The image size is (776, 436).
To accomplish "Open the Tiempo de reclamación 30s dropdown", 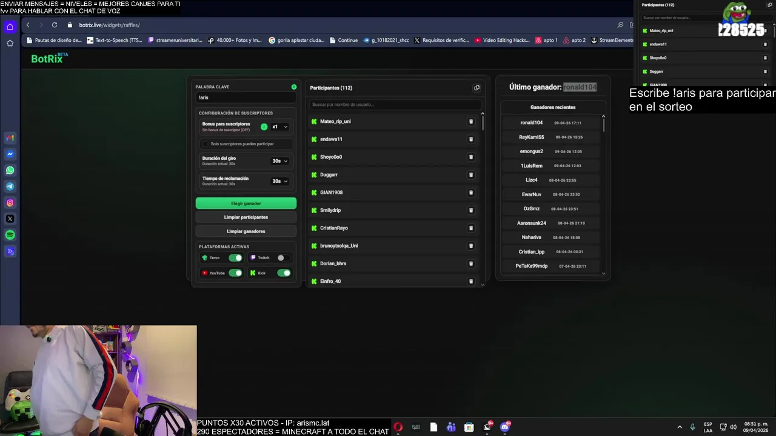I will (279, 181).
